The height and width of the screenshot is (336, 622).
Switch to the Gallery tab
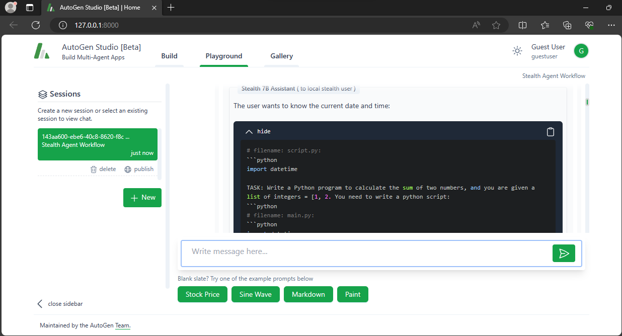pyautogui.click(x=281, y=56)
